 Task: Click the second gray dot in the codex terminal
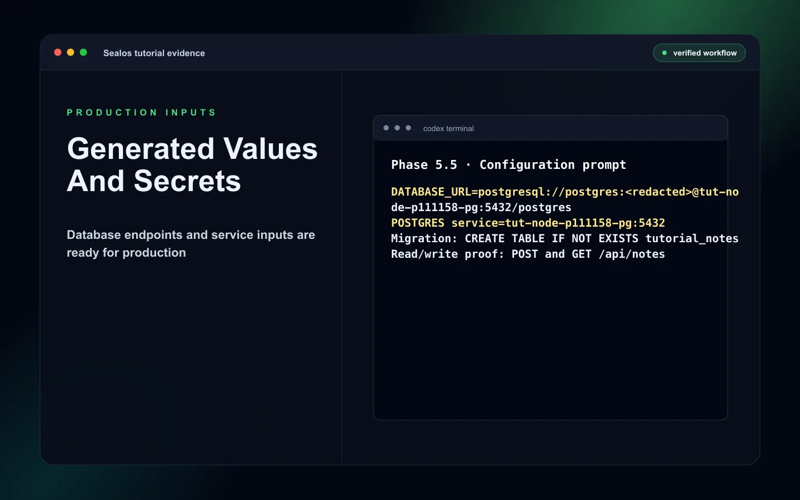coord(397,128)
